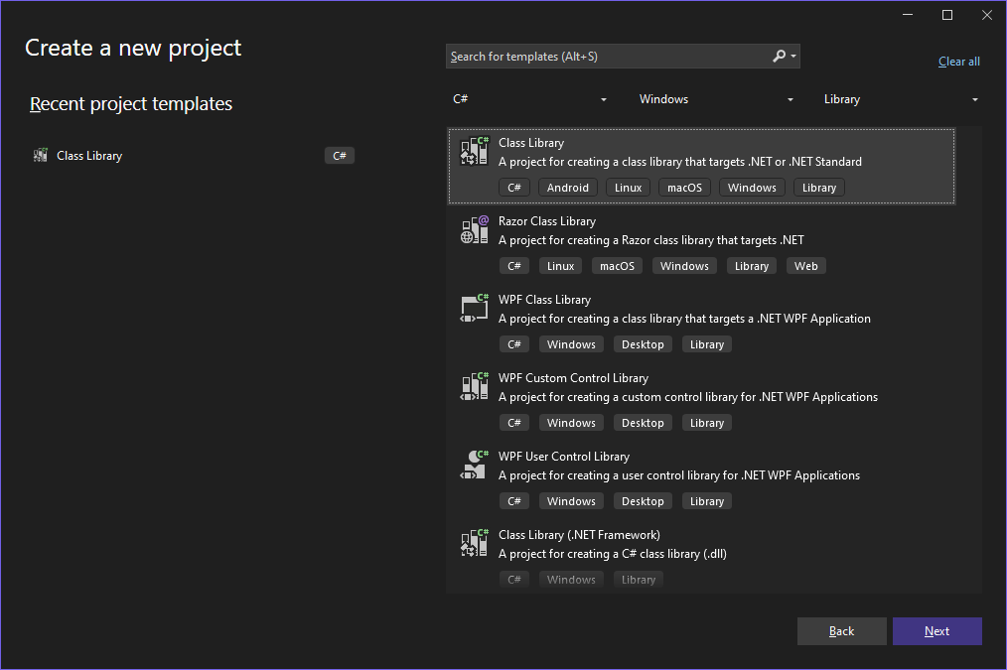Open the Windows platform filter dropdown
The image size is (1007, 670).
click(716, 99)
